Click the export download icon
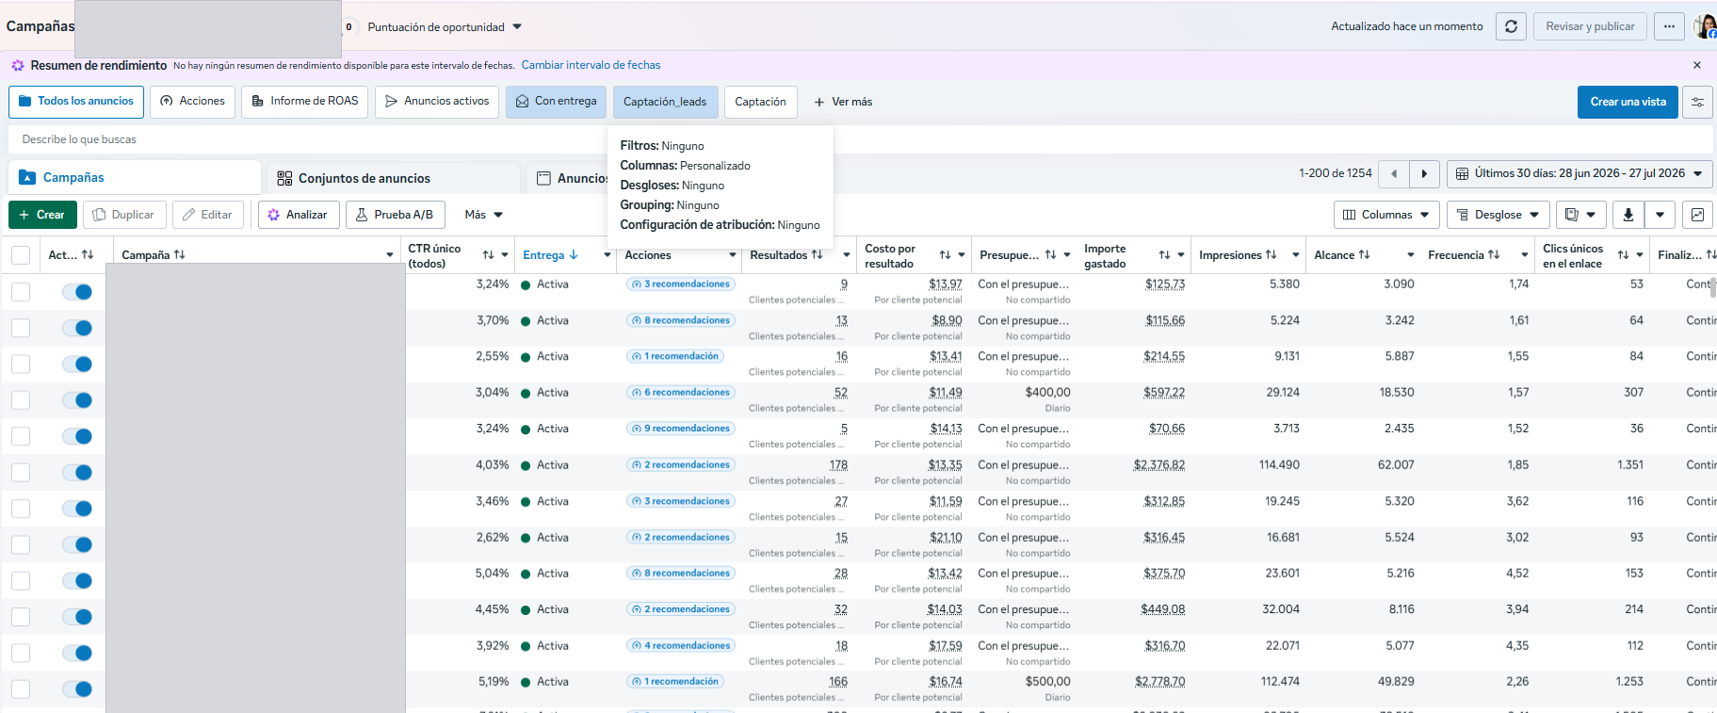Screen dimensions: 1717x713 click(1628, 215)
